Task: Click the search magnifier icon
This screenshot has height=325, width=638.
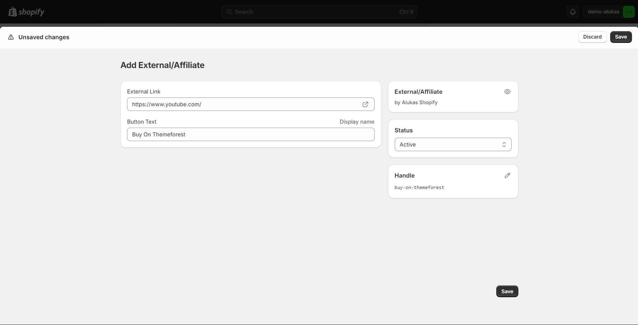Action: point(229,12)
